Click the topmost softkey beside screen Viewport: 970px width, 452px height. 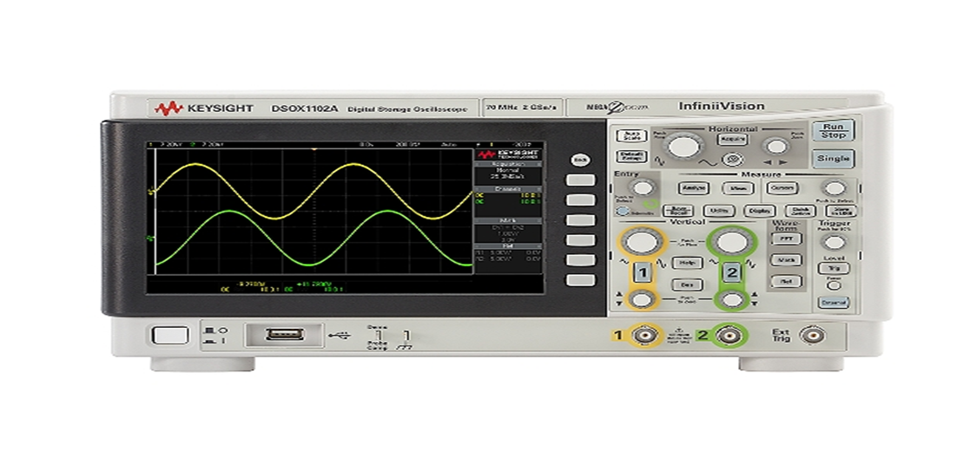pyautogui.click(x=580, y=180)
